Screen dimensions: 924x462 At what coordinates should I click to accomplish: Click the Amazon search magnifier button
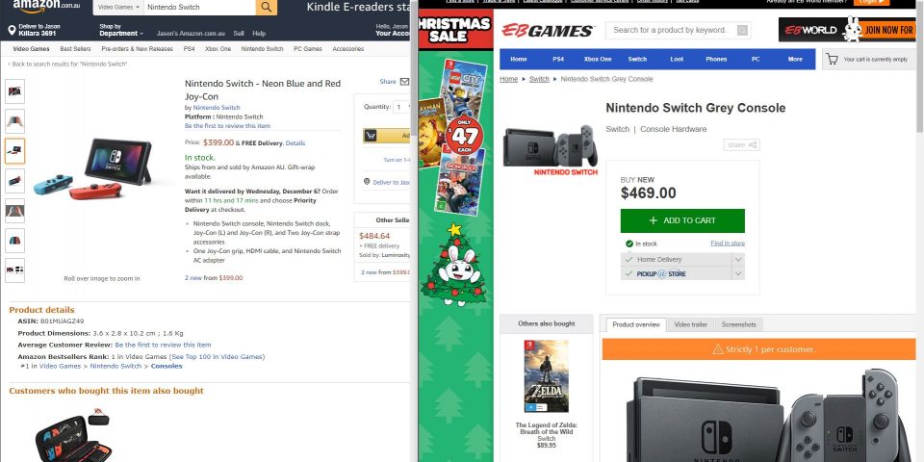coord(267,7)
